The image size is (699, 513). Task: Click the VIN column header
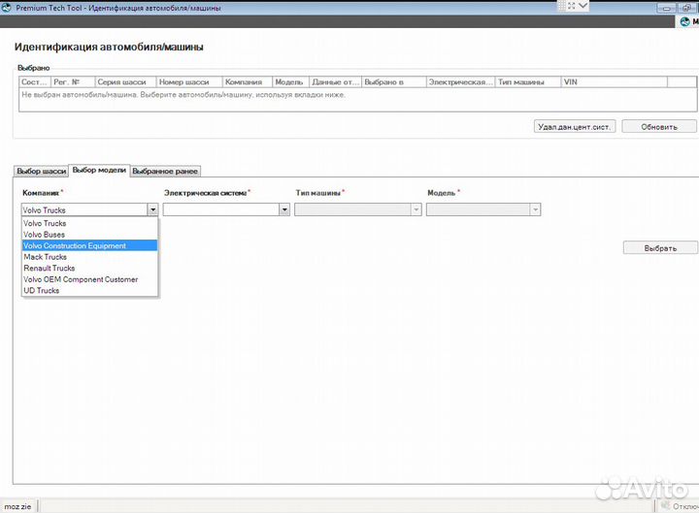click(615, 81)
